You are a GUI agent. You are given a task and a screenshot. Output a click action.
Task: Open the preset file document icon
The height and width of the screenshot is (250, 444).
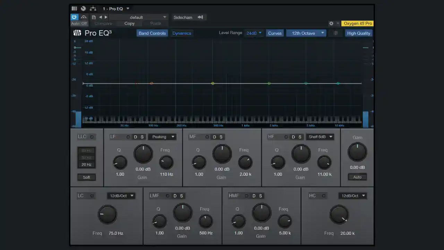(94, 17)
